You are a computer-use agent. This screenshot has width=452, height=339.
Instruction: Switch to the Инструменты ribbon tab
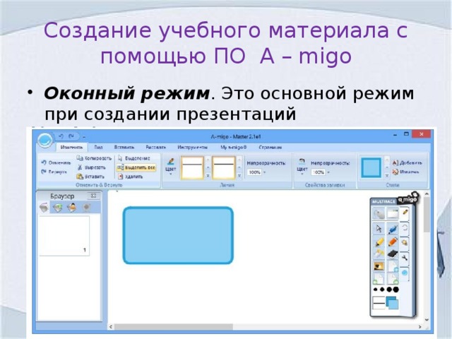pyautogui.click(x=192, y=148)
